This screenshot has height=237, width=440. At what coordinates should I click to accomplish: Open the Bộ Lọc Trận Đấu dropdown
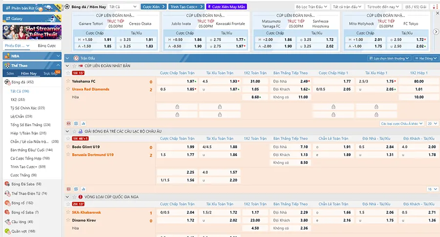311,7
